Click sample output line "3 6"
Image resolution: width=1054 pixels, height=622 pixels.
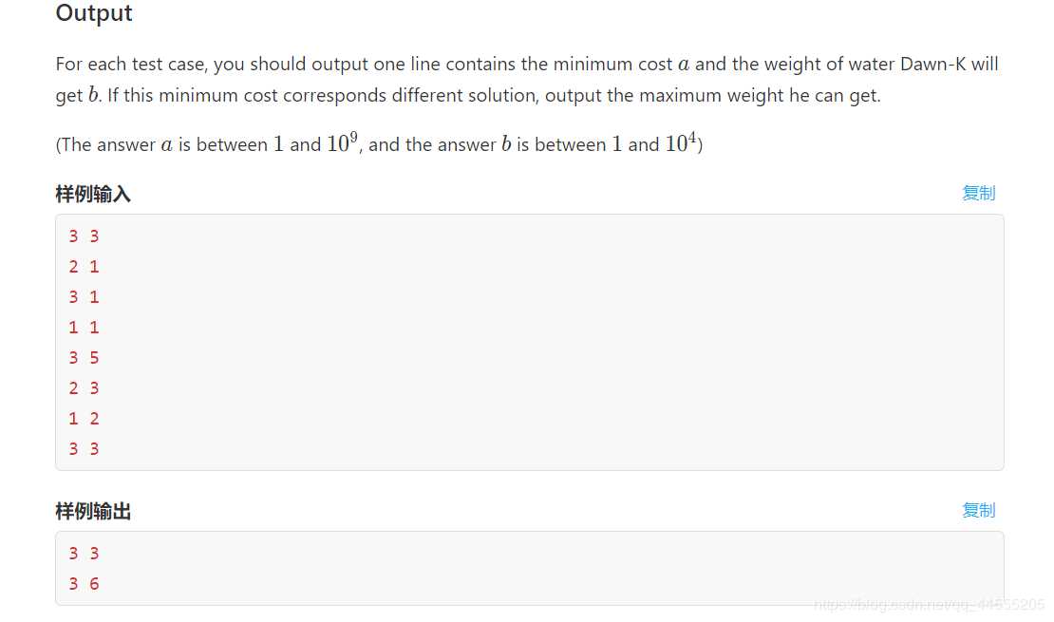(84, 584)
